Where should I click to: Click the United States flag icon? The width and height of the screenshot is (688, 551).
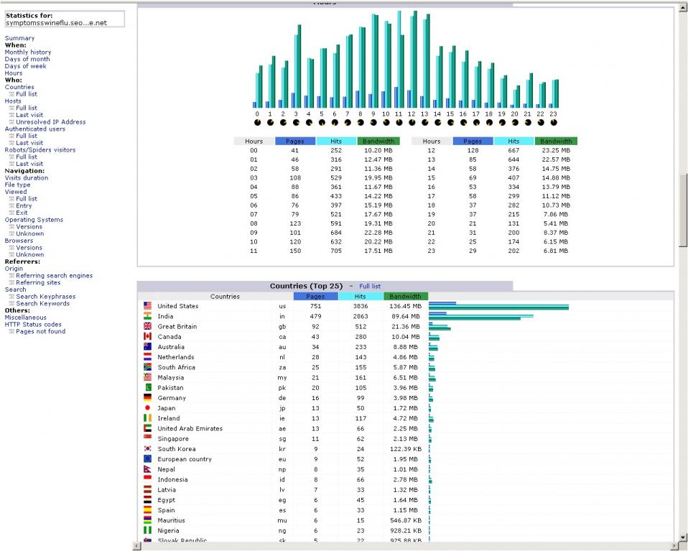(147, 306)
